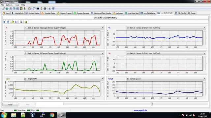Switch to the Power tab
This screenshot has width=211, height=118.
(x=192, y=13)
